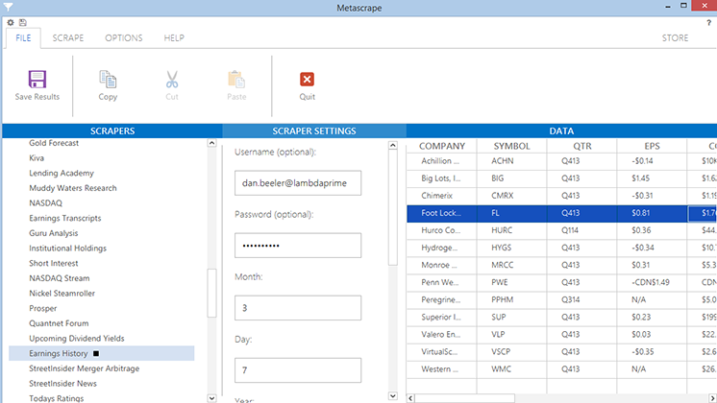717x403 pixels.
Task: Open the OPTIONS ribbon tab
Action: [x=124, y=38]
